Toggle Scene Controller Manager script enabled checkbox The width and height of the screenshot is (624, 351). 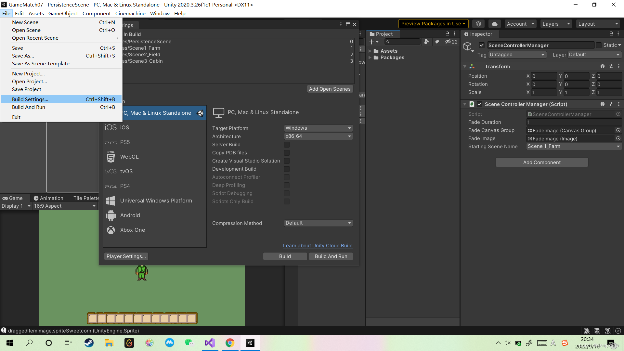(x=480, y=104)
